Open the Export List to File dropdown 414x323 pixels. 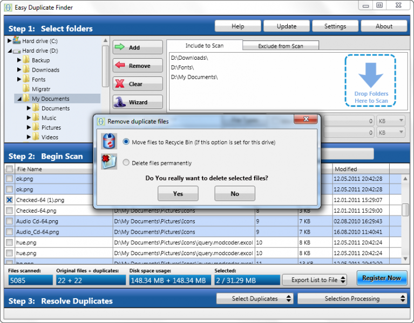click(x=315, y=280)
